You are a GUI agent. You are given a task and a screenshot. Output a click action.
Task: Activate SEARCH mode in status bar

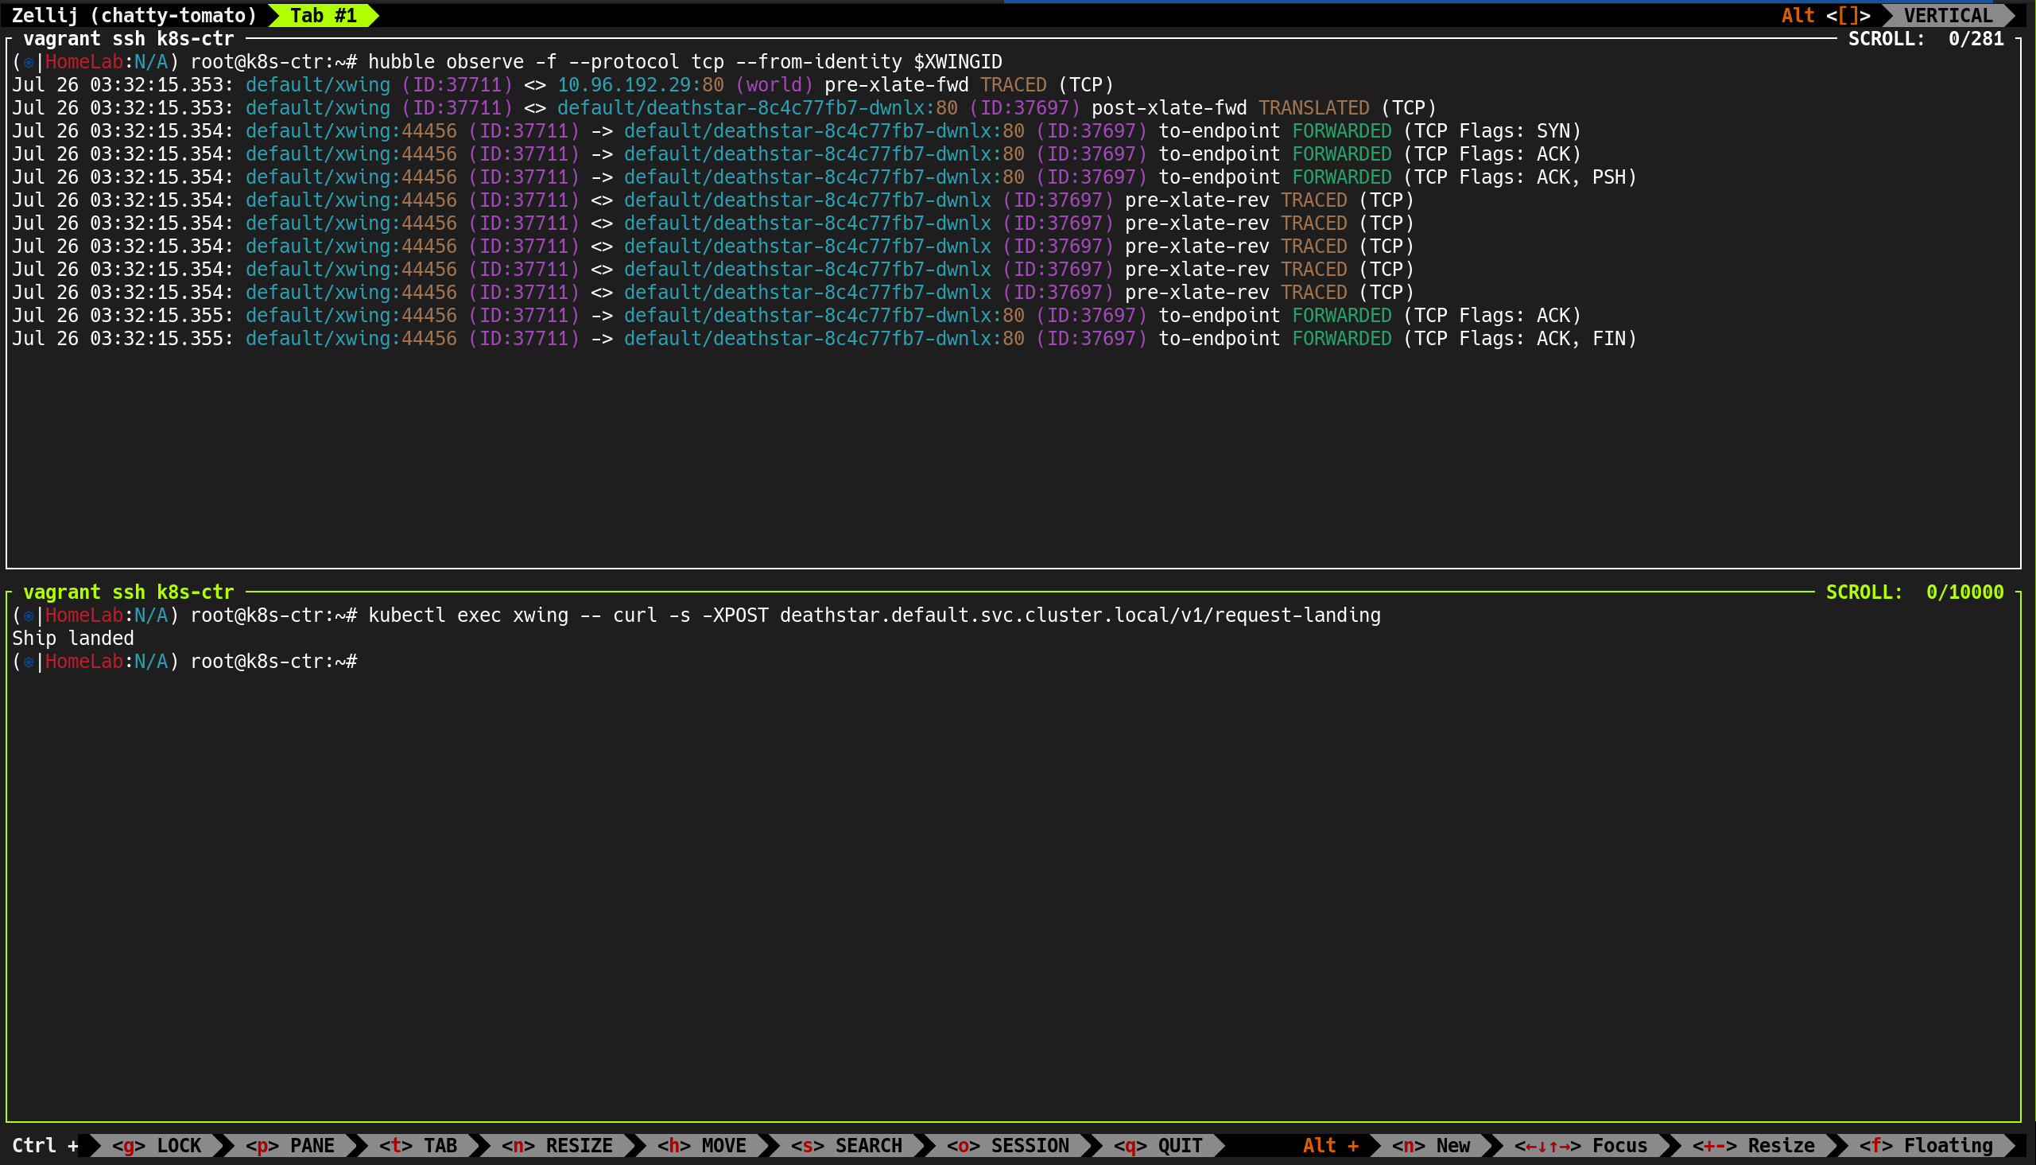[x=846, y=1145]
